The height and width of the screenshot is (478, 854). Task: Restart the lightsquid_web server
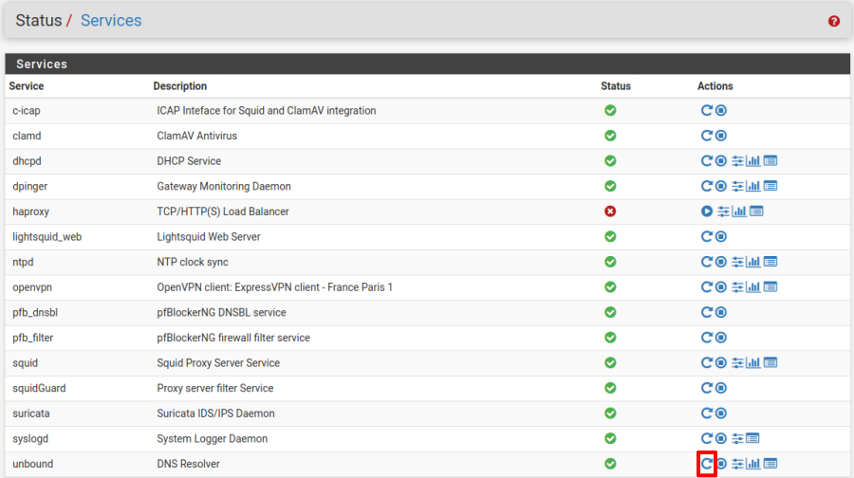point(707,236)
